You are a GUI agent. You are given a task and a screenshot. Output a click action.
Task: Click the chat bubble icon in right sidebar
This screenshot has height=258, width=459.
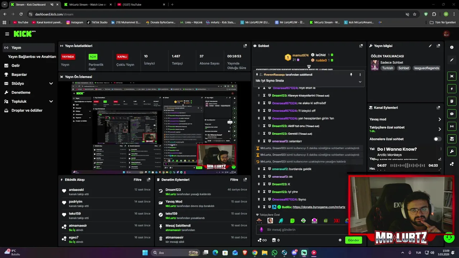pyautogui.click(x=452, y=114)
